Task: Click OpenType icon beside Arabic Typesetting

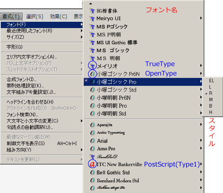Action: pos(92,133)
